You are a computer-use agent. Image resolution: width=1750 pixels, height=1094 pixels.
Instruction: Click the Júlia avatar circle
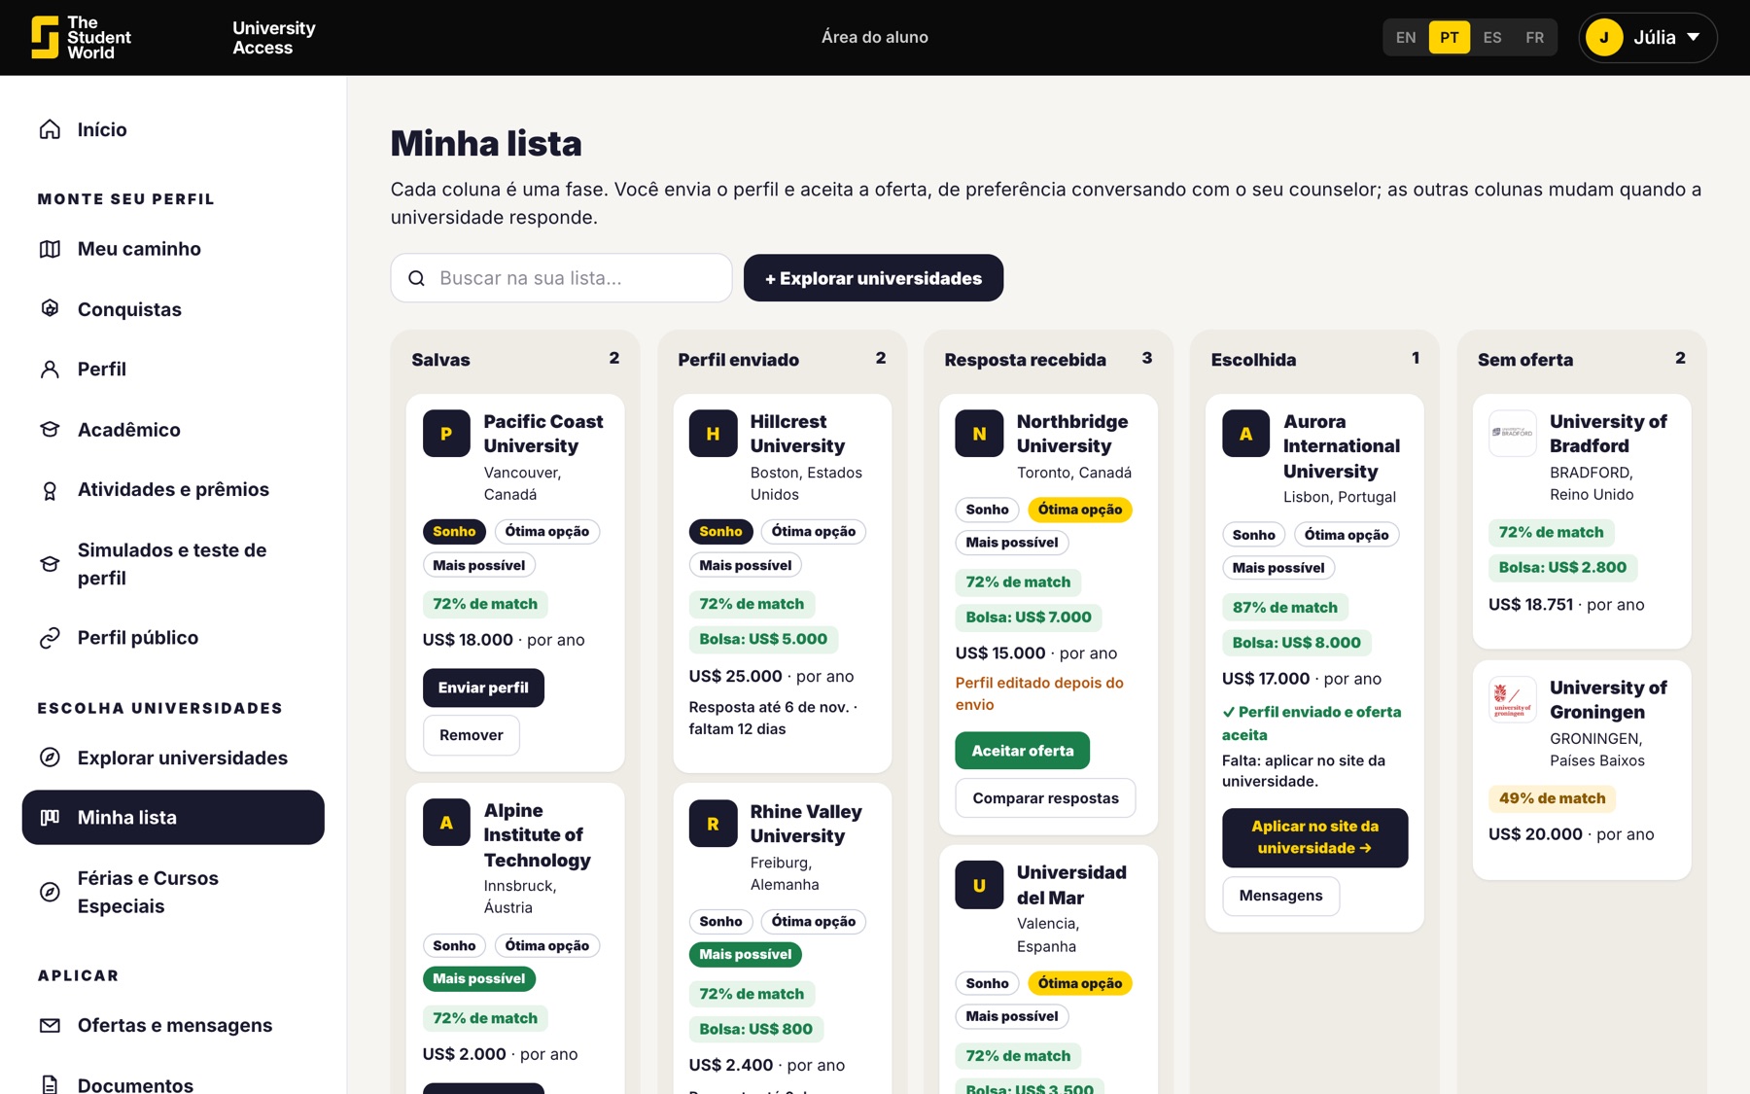(x=1604, y=38)
